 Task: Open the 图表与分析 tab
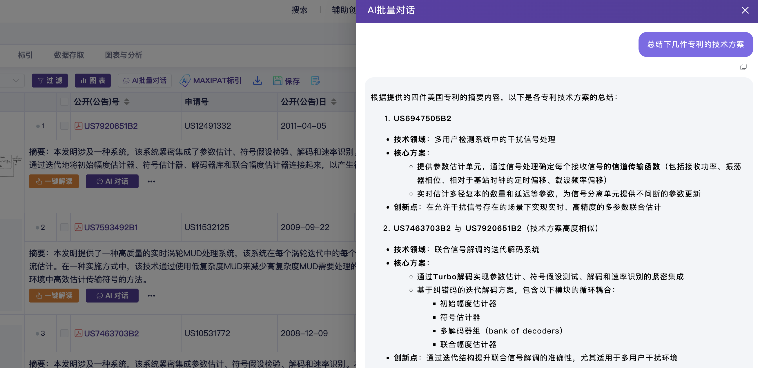[x=124, y=55]
